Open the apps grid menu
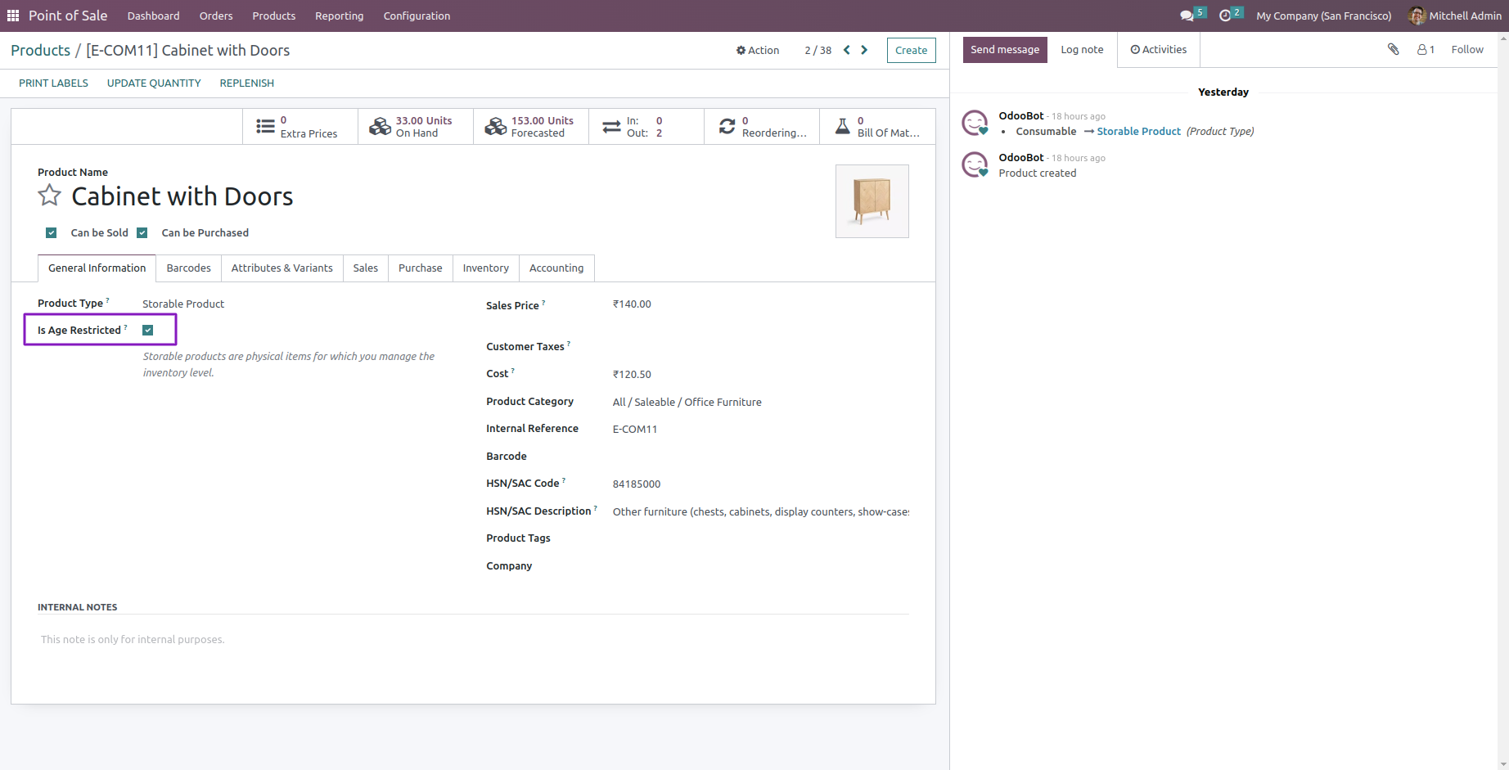The height and width of the screenshot is (770, 1509). [12, 16]
